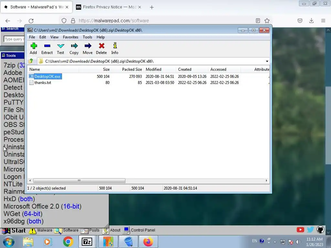Reload the Firefox page

tap(31, 21)
